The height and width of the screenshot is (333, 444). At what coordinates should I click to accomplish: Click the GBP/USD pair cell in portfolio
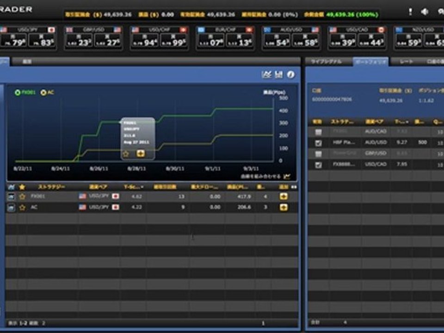tap(376, 154)
